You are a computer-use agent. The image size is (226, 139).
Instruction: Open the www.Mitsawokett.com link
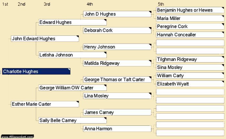point(17,137)
